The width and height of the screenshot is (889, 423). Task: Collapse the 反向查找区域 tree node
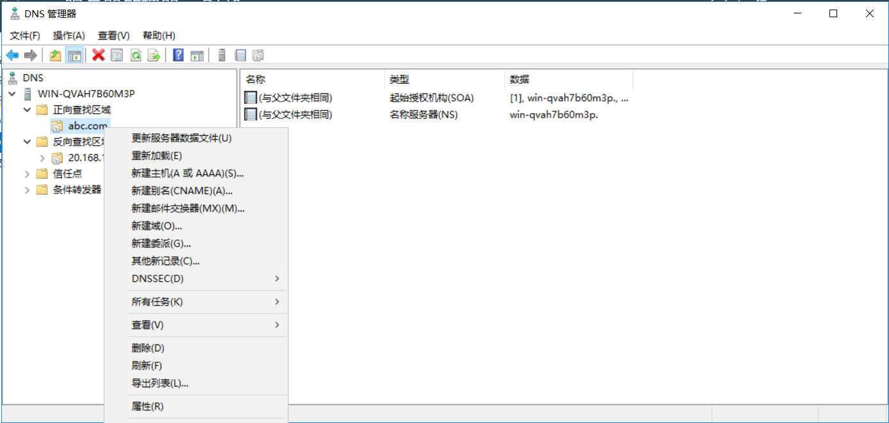click(x=27, y=142)
